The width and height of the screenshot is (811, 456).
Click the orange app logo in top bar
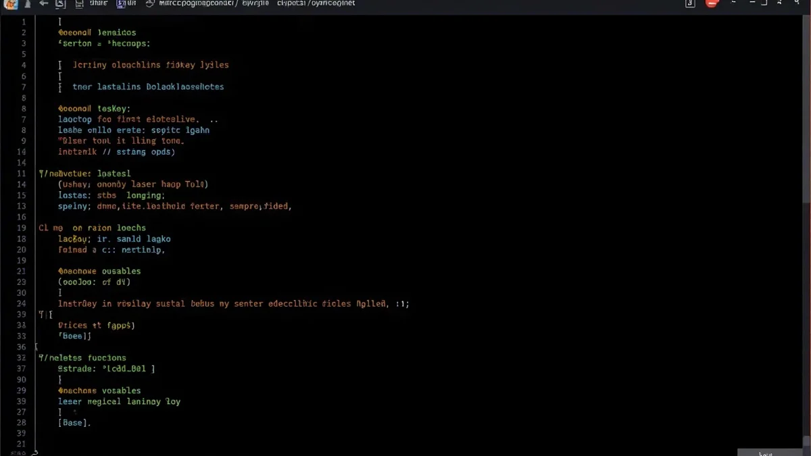pos(11,4)
